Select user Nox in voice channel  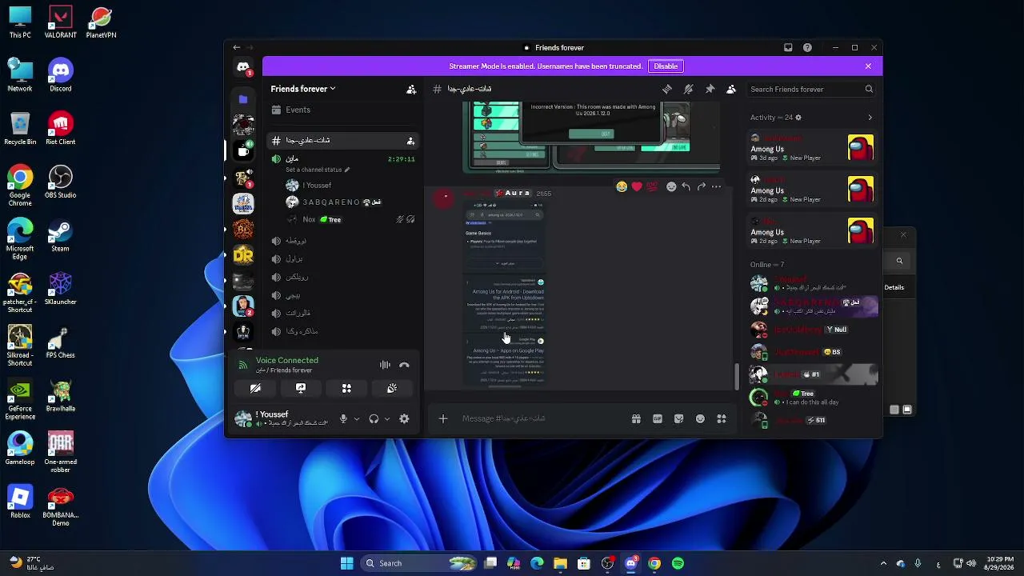click(352, 219)
